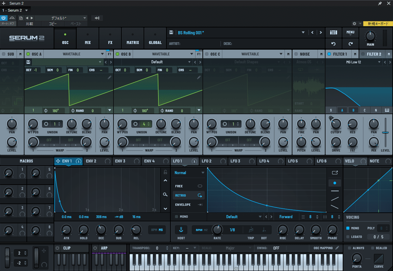393x271 pixels.
Task: Switch to the MIX tab
Action: (88, 38)
